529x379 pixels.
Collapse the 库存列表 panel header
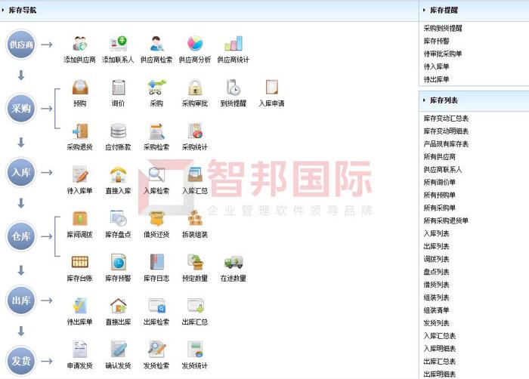pyautogui.click(x=474, y=100)
